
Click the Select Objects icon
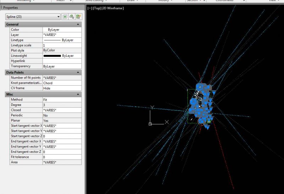pos(72,17)
